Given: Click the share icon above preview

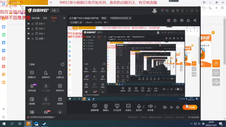Looking at the screenshot, I should pyautogui.click(x=195, y=20).
